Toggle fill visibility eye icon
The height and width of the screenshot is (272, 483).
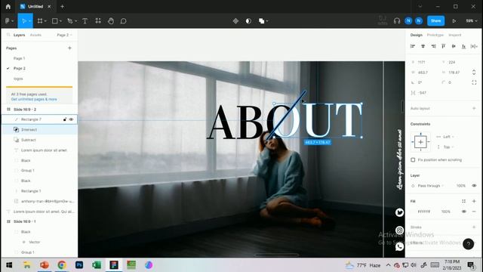[463, 212]
